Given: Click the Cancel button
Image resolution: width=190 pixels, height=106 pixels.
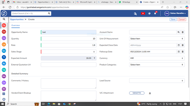Looking at the screenshot, I should click(x=182, y=19).
